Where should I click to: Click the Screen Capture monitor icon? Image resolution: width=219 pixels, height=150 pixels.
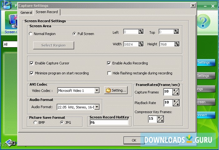(12, 20)
